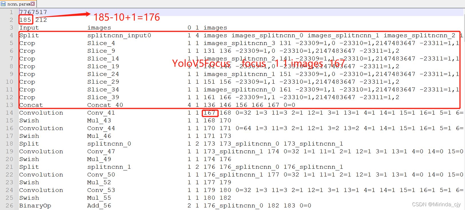Click the splitncnn_1 layer name
Screen dimensions: 465x210
[109, 167]
